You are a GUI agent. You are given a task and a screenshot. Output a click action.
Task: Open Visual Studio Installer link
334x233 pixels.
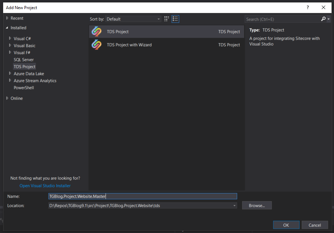(x=45, y=186)
